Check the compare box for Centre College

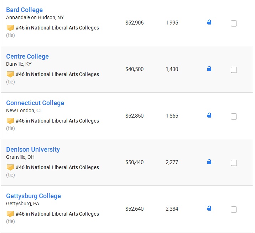(x=234, y=70)
